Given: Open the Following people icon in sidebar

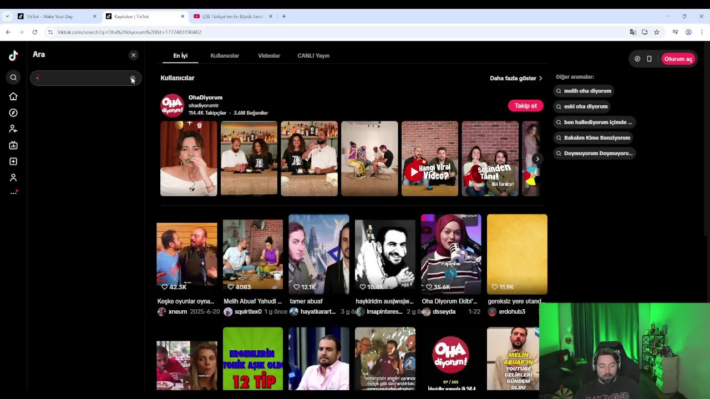Looking at the screenshot, I should tap(13, 129).
